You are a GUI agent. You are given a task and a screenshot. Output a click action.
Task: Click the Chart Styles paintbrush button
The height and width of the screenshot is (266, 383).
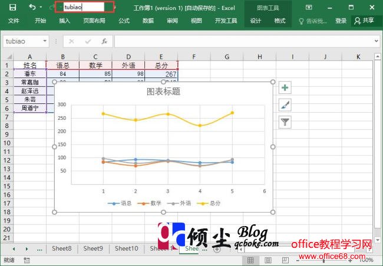(285, 105)
